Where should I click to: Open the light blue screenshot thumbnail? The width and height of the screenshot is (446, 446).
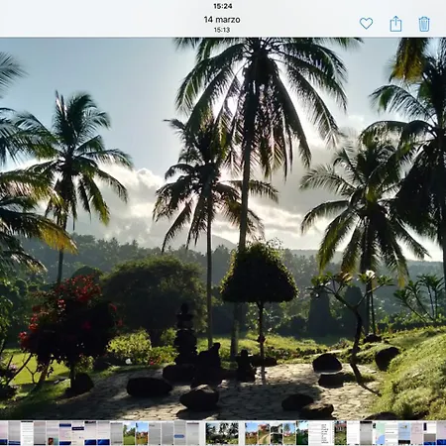tap(404, 433)
